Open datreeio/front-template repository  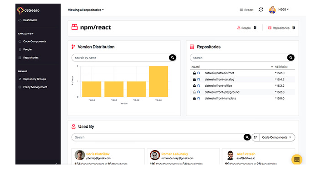click(x=220, y=99)
